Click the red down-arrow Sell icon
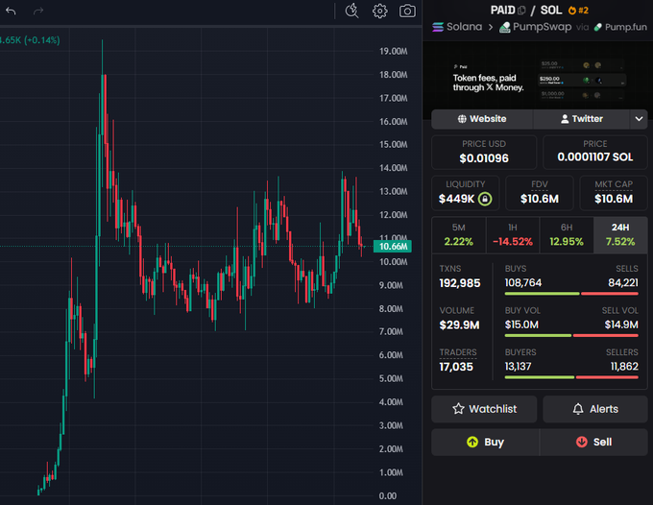 581,442
